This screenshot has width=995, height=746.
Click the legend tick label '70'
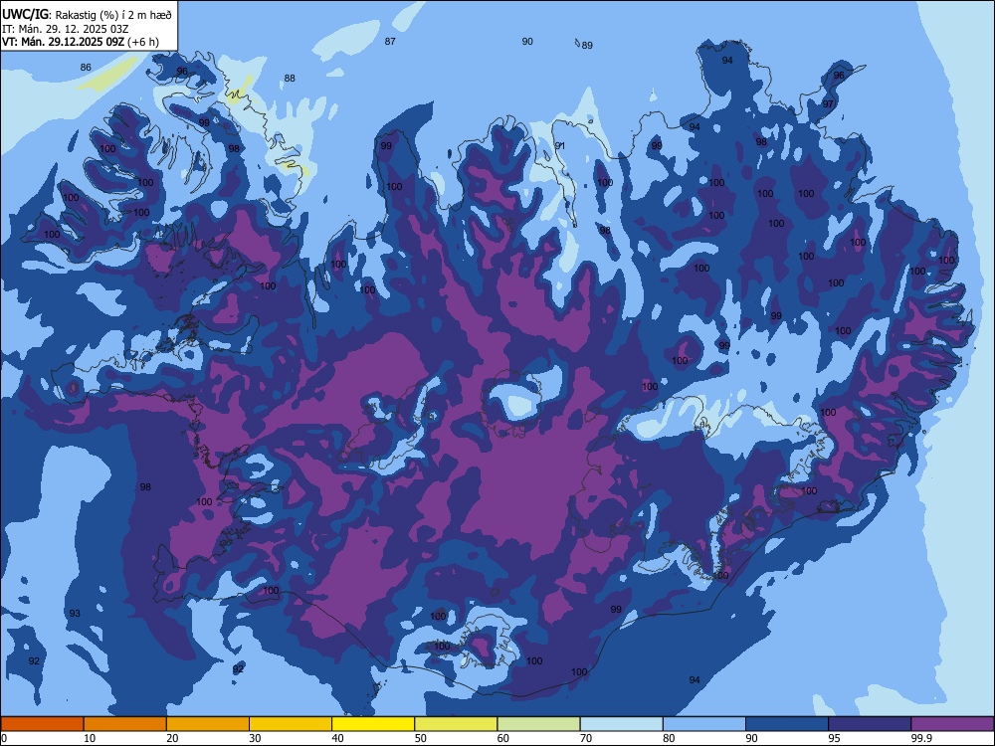coord(586,738)
